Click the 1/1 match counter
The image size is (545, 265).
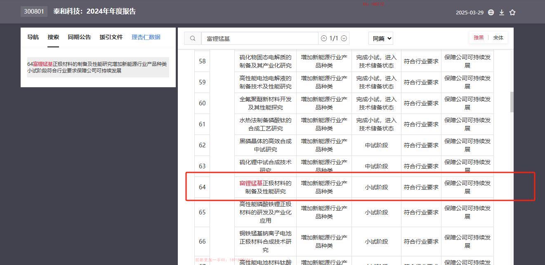(x=334, y=38)
